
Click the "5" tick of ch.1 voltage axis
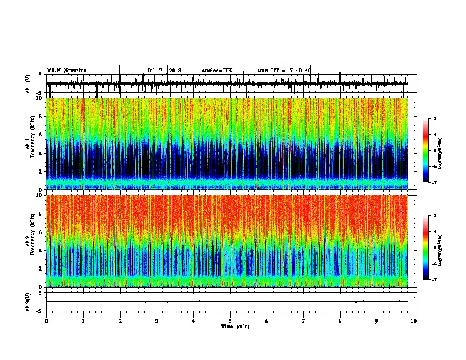(x=41, y=75)
